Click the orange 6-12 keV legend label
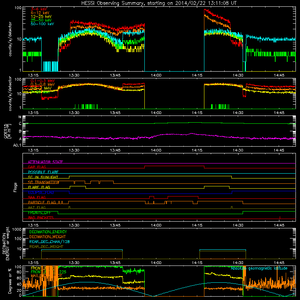 (x=40, y=13)
